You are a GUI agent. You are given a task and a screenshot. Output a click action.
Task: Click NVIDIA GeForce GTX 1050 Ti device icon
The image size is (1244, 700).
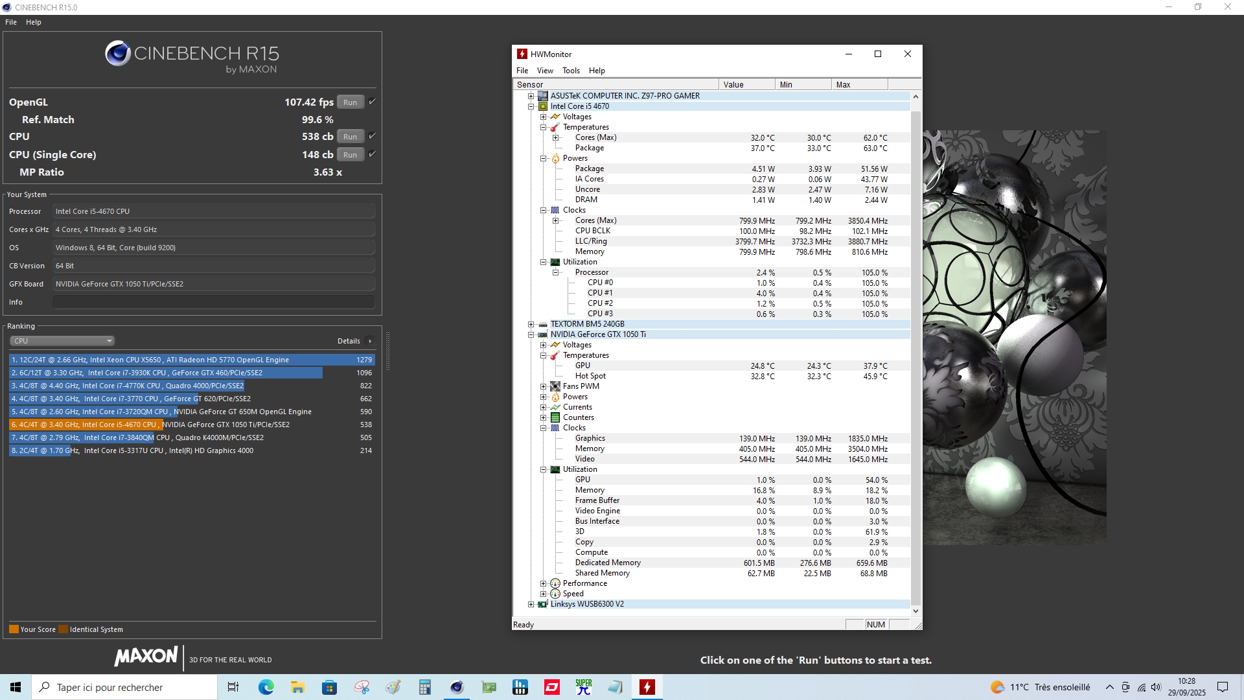542,334
